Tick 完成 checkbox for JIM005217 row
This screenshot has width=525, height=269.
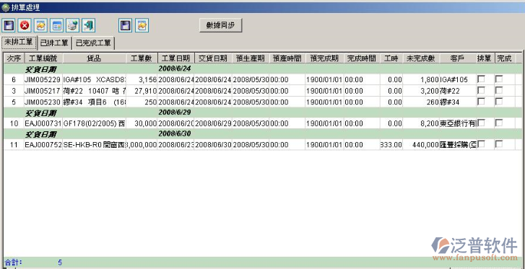tap(499, 90)
